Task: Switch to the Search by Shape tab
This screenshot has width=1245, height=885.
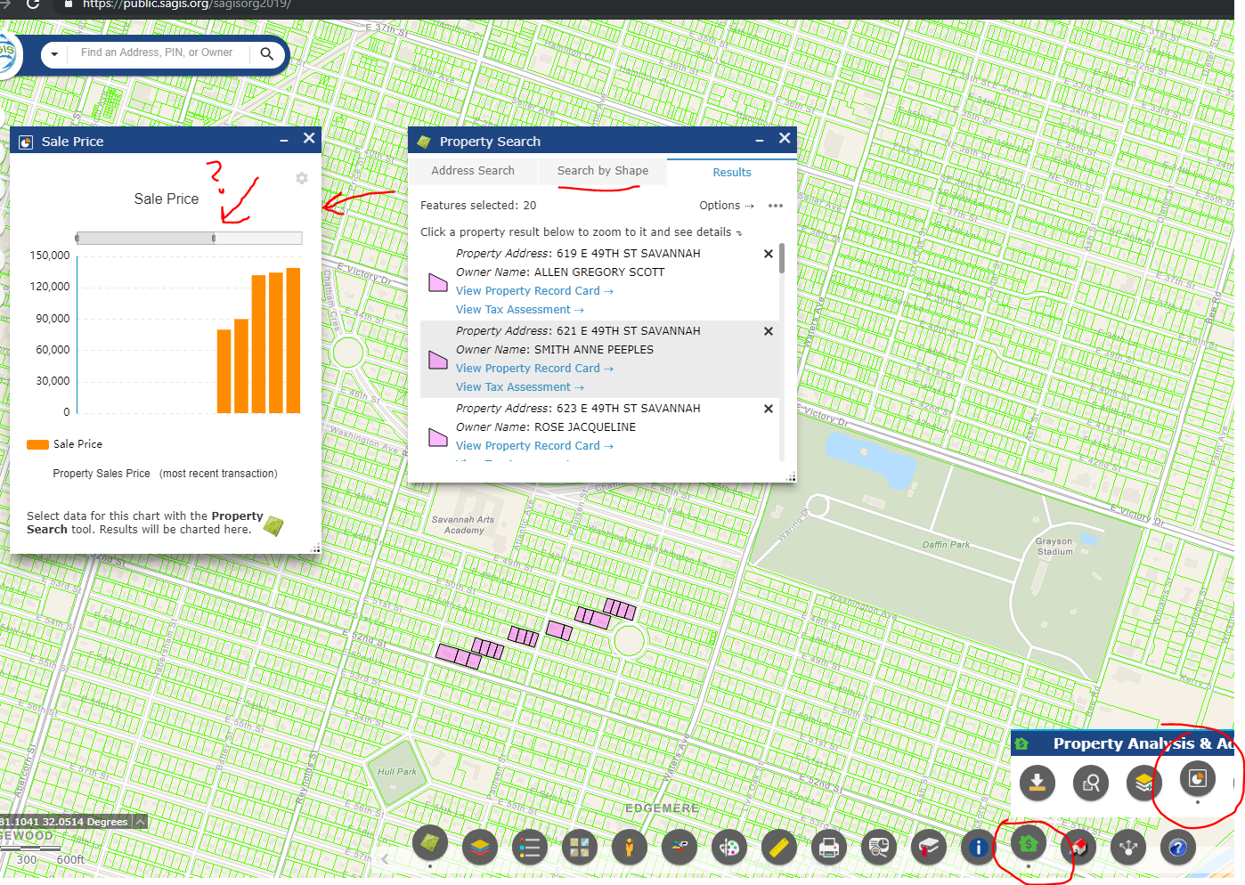Action: [x=603, y=171]
